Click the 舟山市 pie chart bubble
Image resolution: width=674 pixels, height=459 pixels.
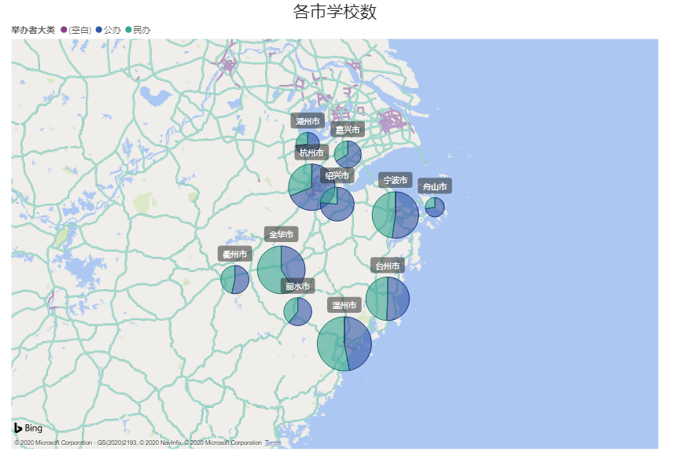435,207
